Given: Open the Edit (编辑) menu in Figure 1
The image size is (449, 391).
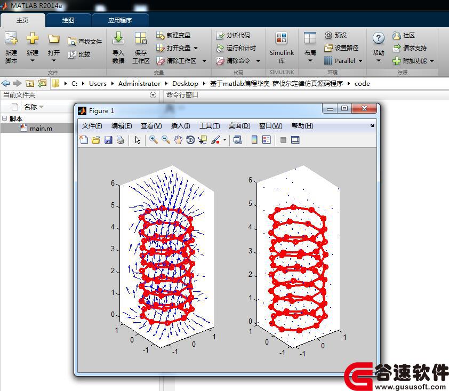Looking at the screenshot, I should pyautogui.click(x=122, y=126).
